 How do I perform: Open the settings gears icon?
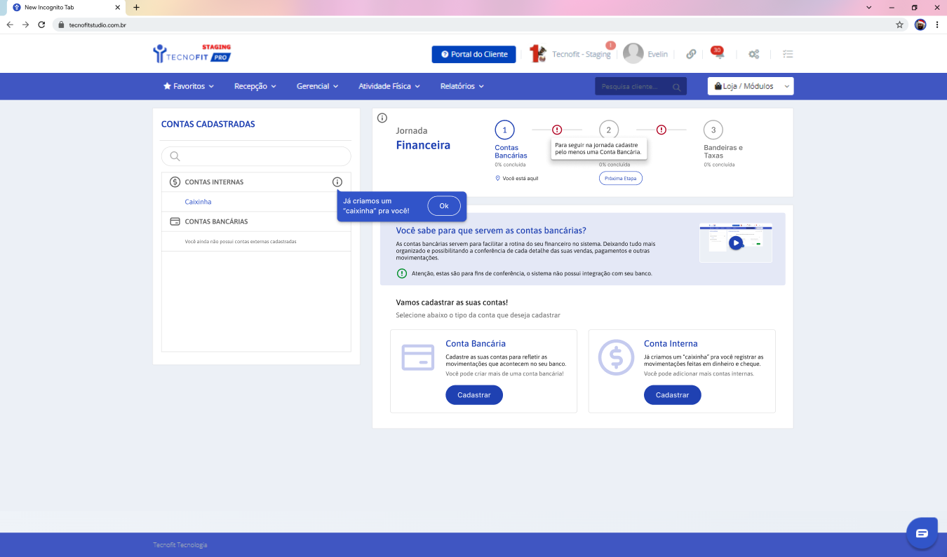coord(754,54)
